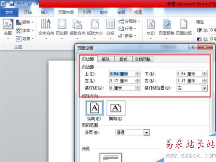Click the page preview thumbnail in dialog
This screenshot has width=216, height=162.
pos(111,158)
